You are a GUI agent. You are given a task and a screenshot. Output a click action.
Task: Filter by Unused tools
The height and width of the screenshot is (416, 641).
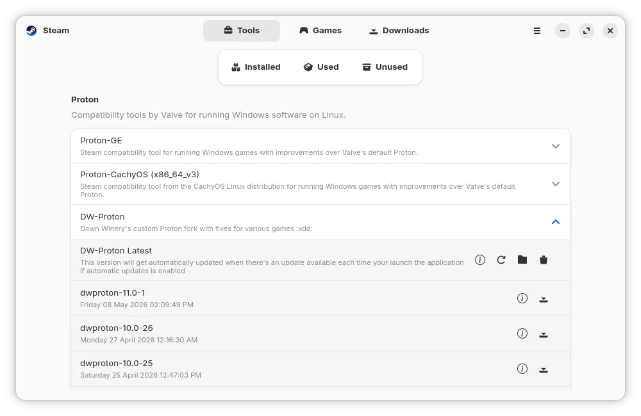pos(385,67)
